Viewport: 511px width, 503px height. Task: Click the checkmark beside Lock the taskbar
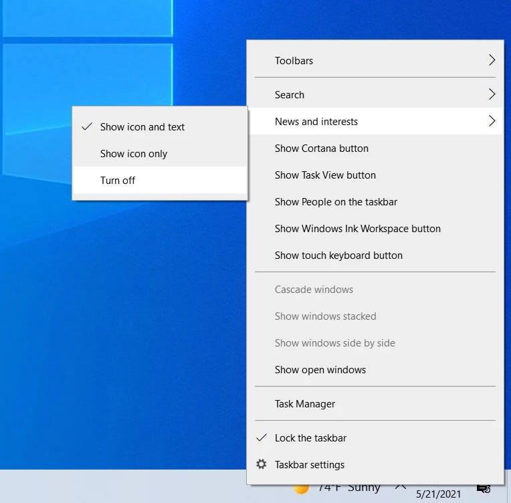[x=262, y=437]
